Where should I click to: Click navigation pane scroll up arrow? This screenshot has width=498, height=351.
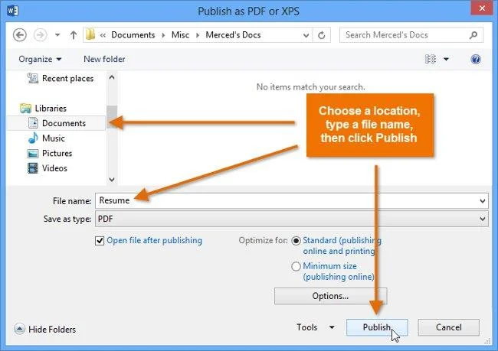pyautogui.click(x=112, y=77)
